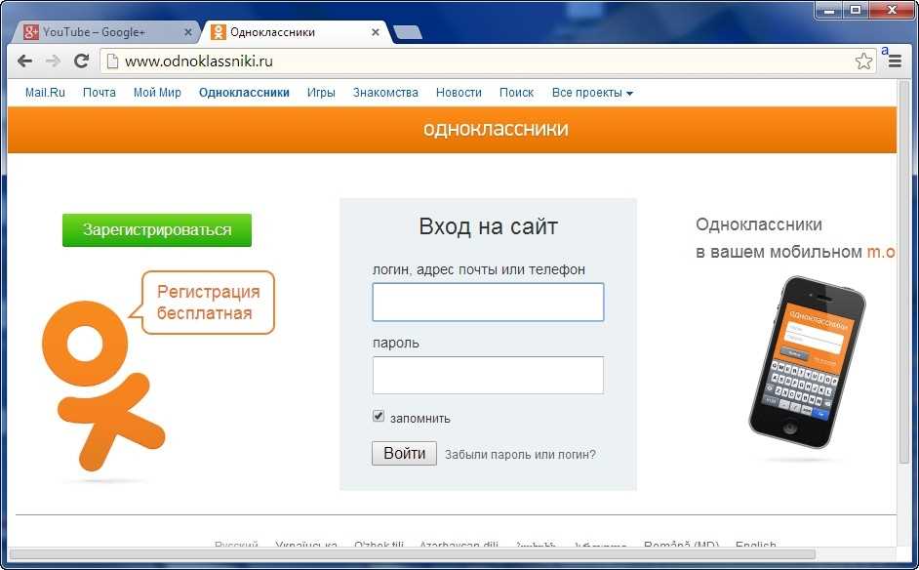Open a new browser tab

[x=407, y=30]
